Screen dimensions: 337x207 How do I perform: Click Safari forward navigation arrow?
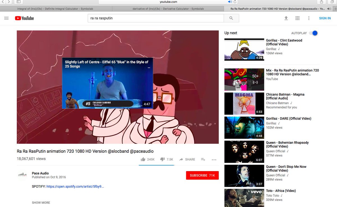8,2
